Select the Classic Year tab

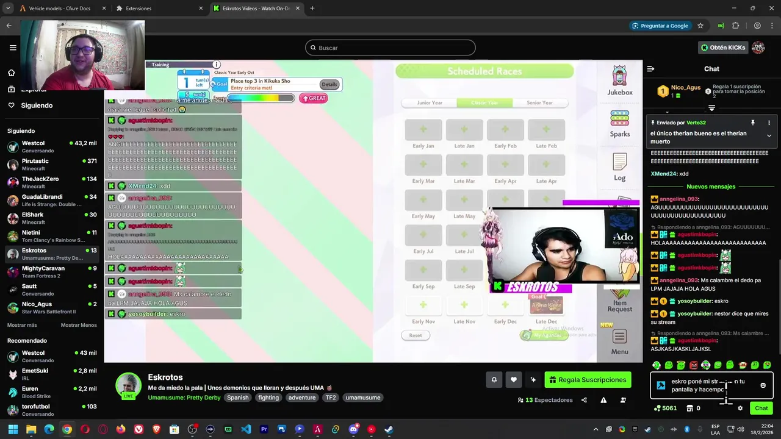484,102
